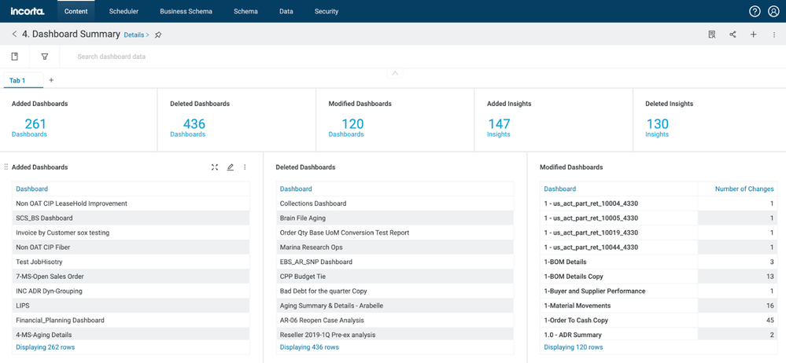The image size is (786, 363).
Task: Go back using the left arrow
Action: 14,35
